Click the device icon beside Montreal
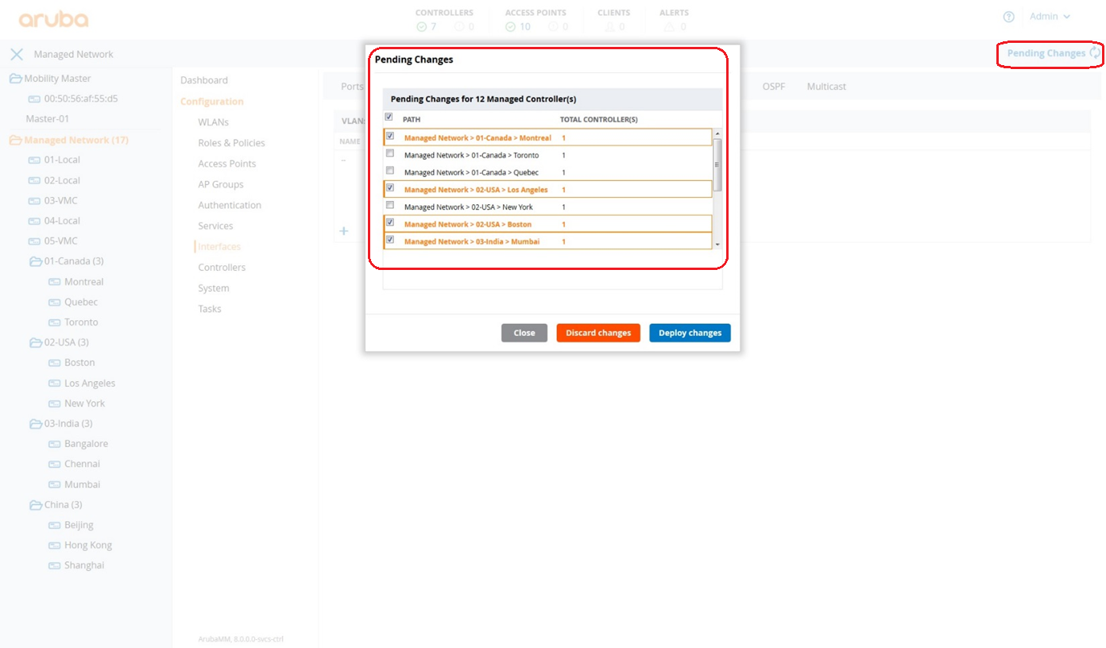Image resolution: width=1106 pixels, height=648 pixels. coord(54,282)
